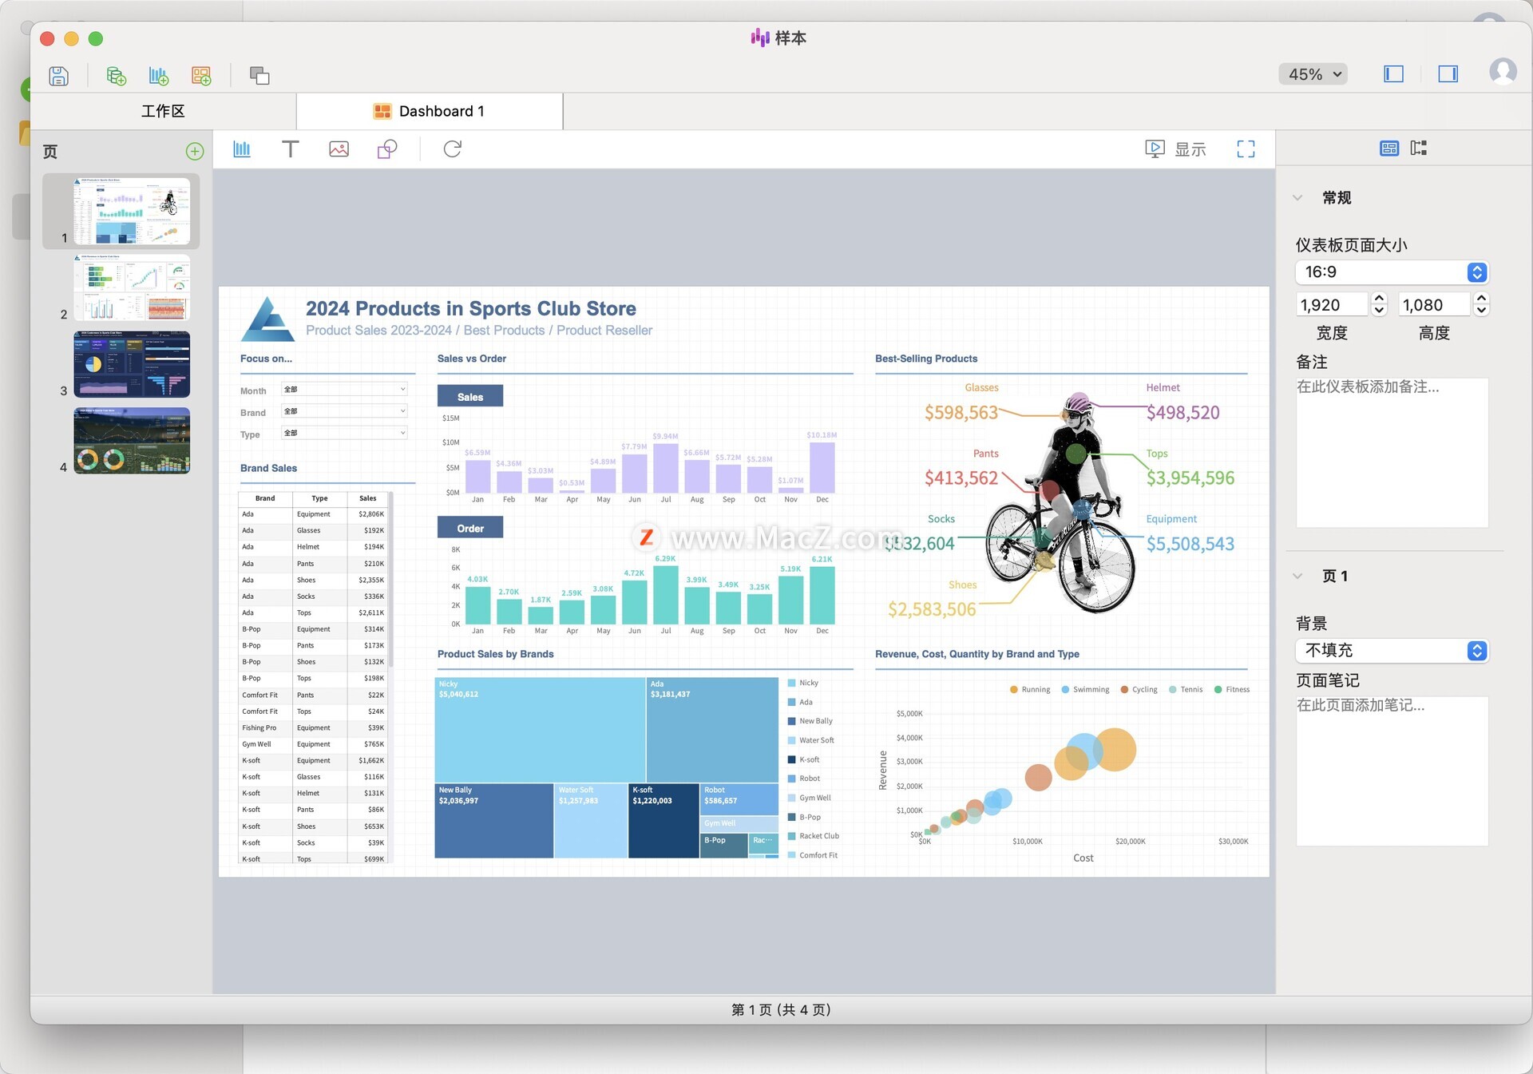The height and width of the screenshot is (1074, 1533).
Task: Click the Nicky legend color swatch
Action: pos(791,683)
